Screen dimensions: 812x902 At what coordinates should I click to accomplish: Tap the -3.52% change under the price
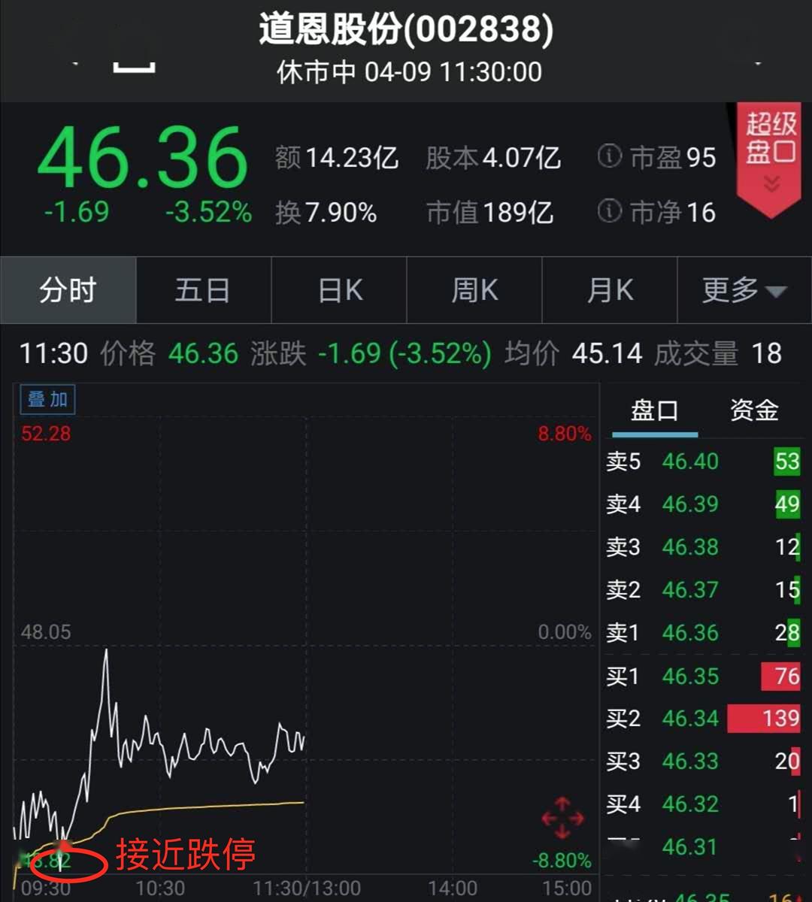(x=208, y=212)
